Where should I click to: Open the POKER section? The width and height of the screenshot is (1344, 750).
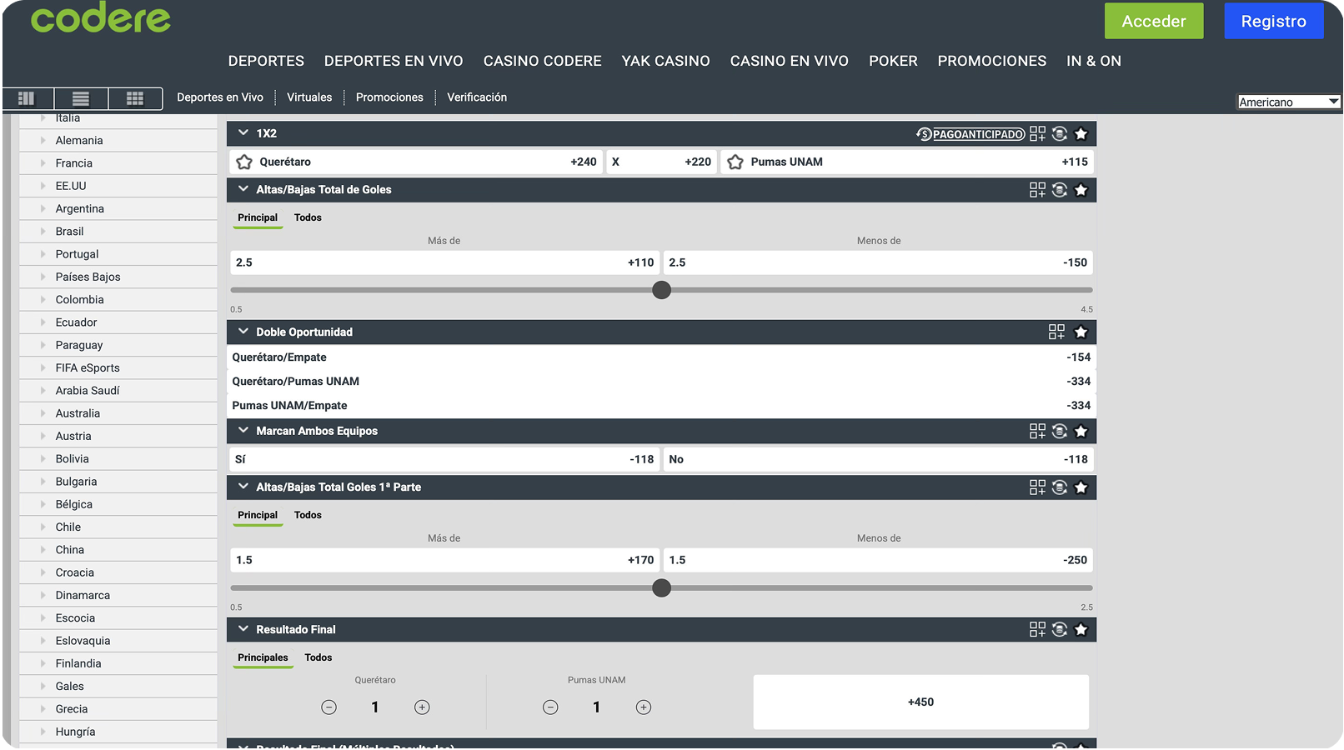pyautogui.click(x=893, y=61)
